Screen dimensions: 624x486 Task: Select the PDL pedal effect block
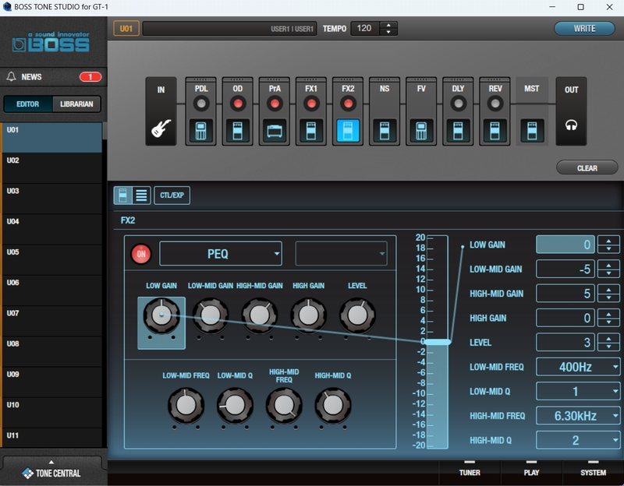tap(200, 129)
